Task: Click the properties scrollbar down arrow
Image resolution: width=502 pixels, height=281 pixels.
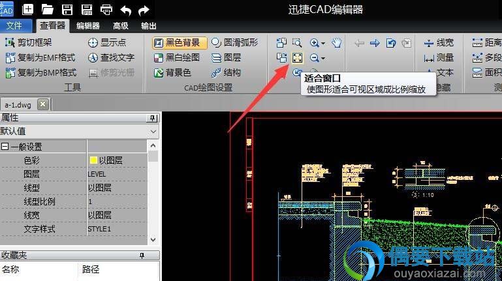Action: coord(153,239)
